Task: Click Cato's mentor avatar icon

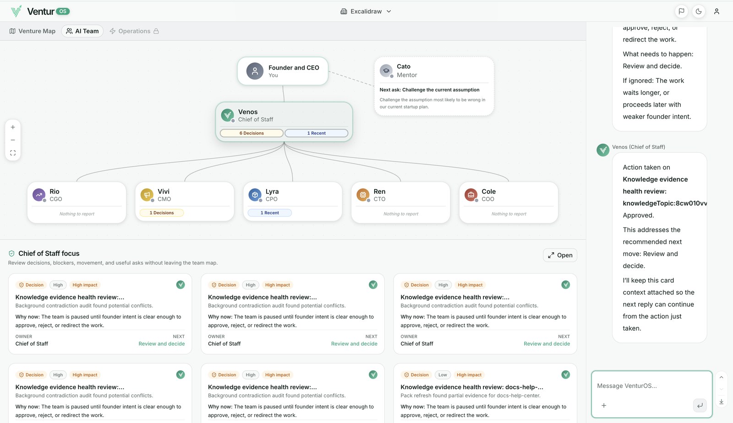Action: [386, 70]
